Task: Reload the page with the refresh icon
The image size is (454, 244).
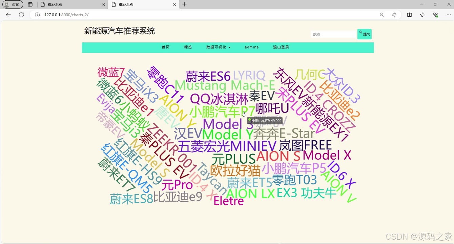Action: click(21, 15)
